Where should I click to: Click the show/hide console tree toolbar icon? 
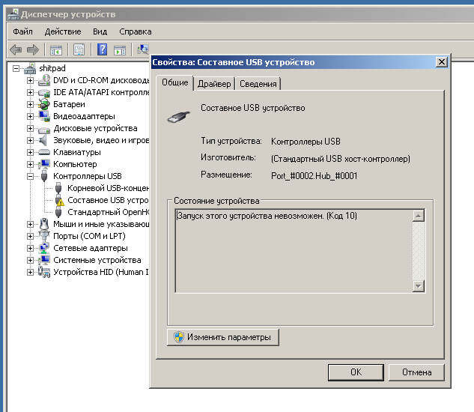(56, 50)
